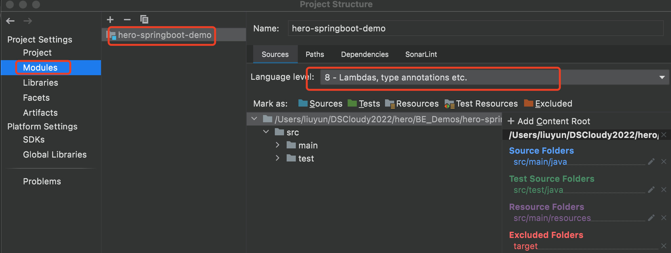Select hero-springboot-demo module icon
Viewport: 671px width, 253px height.
tap(112, 35)
